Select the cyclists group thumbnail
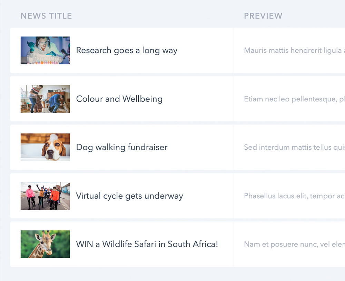Screen dimensions: 345x281 tap(45, 196)
